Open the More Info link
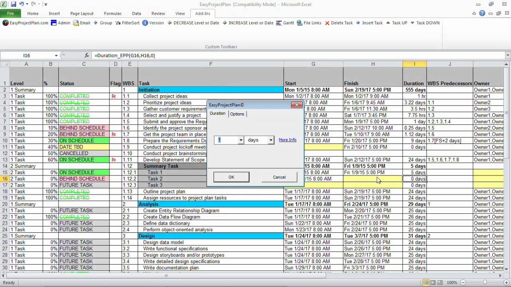This screenshot has height=287, width=511. 287,140
